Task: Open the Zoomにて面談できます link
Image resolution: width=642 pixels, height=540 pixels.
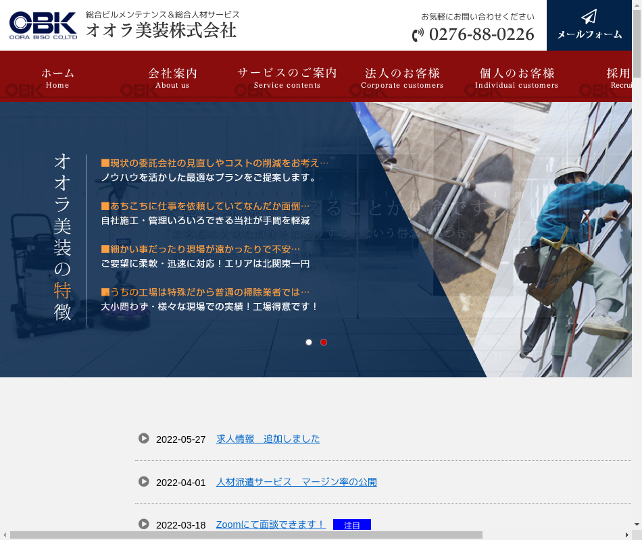Action: point(270,524)
